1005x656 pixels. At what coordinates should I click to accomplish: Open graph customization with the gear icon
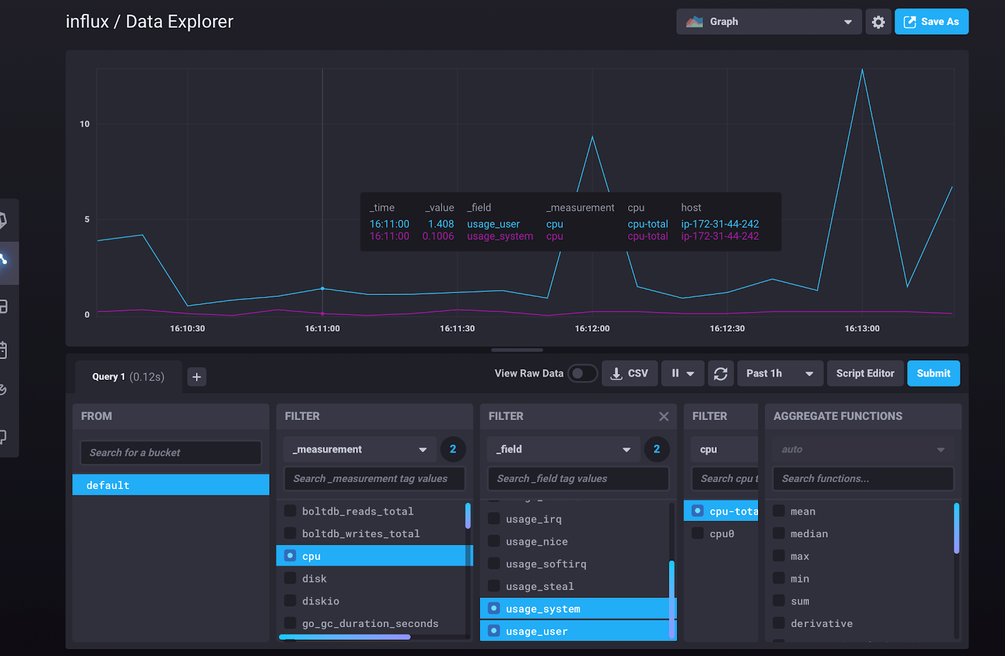pos(878,21)
